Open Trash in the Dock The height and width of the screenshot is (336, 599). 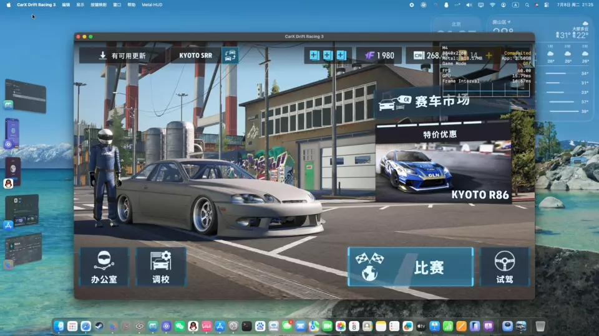tap(540, 326)
